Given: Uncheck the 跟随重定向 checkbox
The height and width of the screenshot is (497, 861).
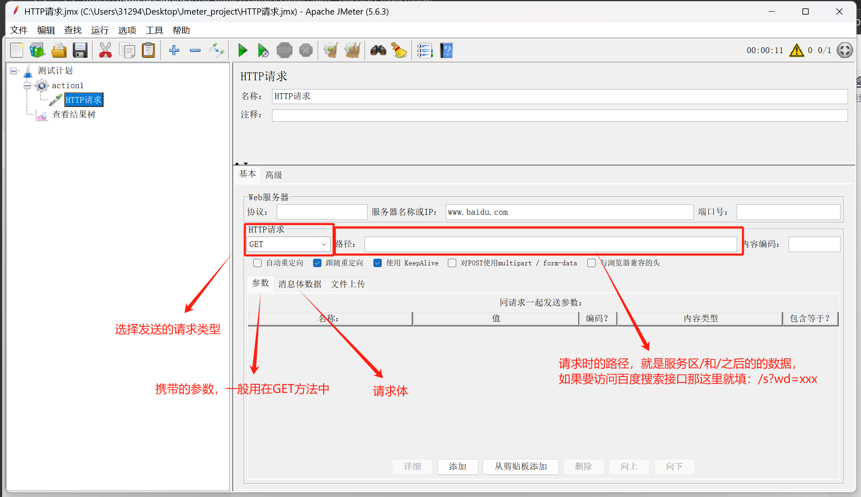Looking at the screenshot, I should pos(317,263).
